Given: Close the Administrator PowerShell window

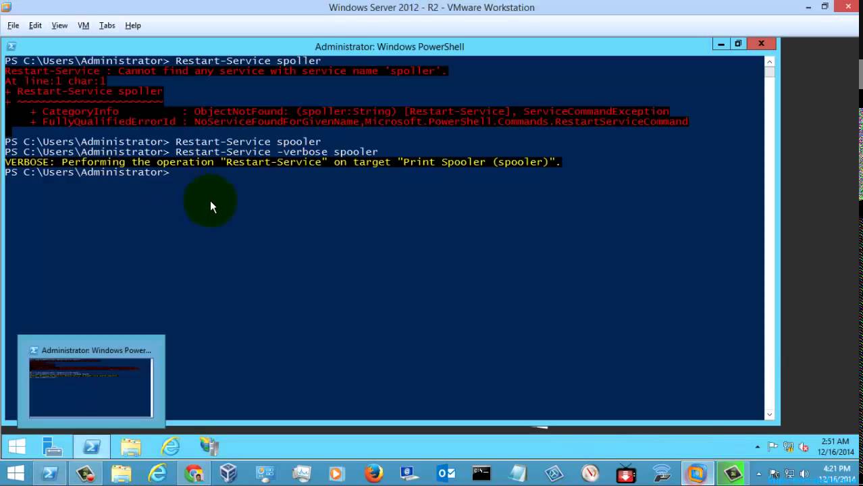Looking at the screenshot, I should 761,44.
